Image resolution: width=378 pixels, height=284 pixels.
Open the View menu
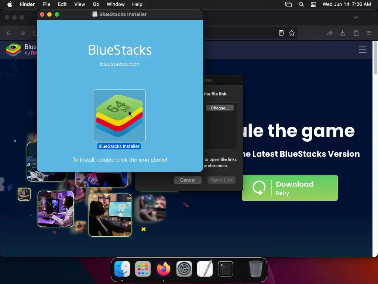[80, 4]
